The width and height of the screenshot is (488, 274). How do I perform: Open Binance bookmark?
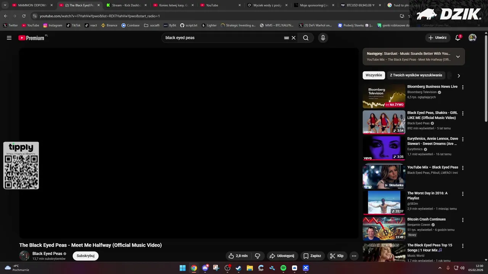(x=109, y=25)
